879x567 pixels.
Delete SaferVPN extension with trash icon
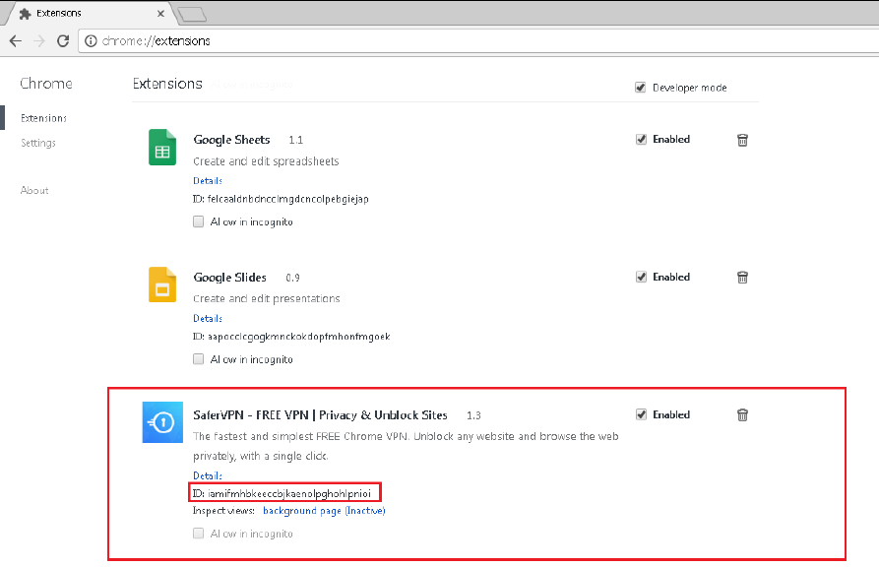coord(742,415)
